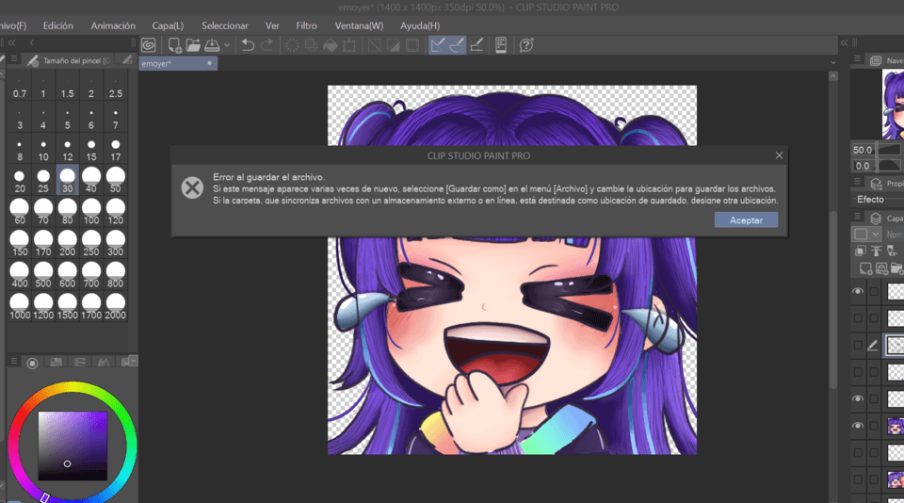This screenshot has height=503, width=904.
Task: Click the canvas vertical scrollbar
Action: pos(833,300)
